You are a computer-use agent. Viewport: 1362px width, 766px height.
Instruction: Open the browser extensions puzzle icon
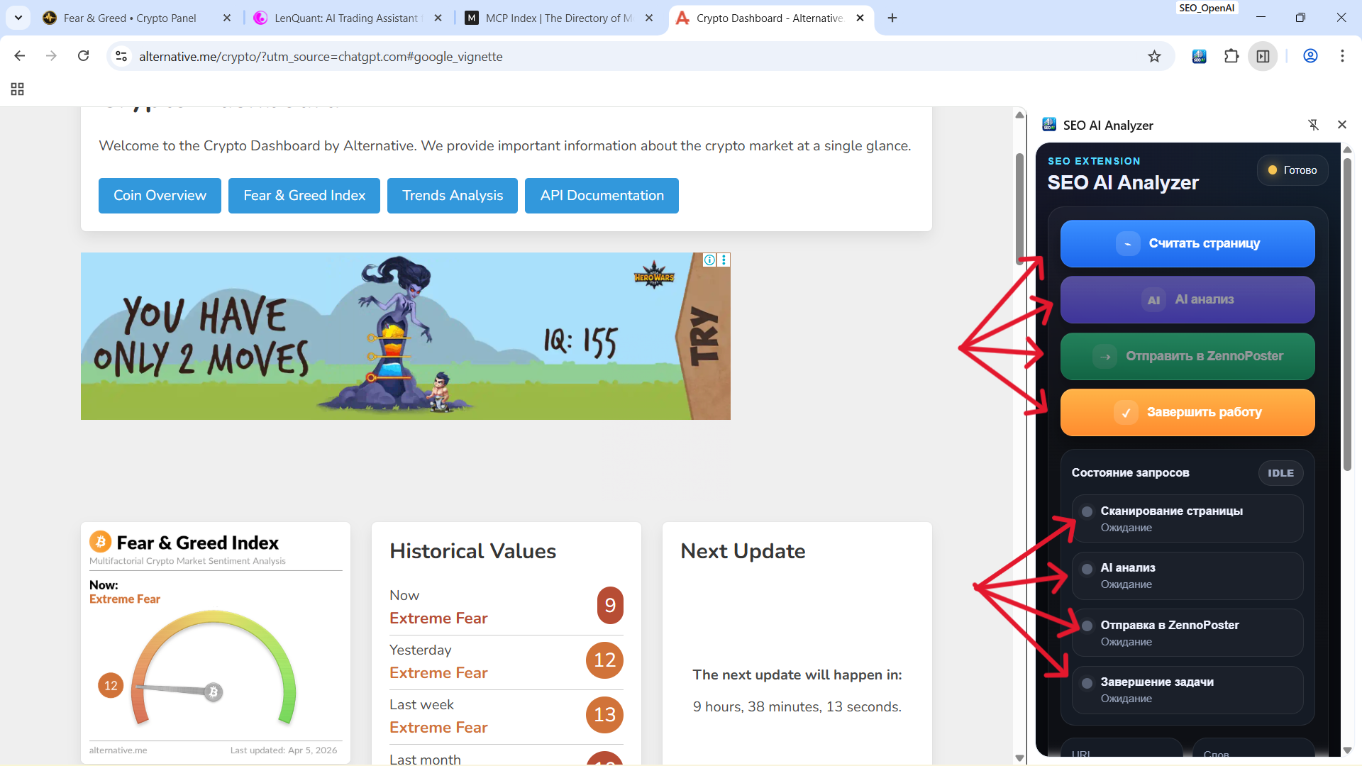point(1231,56)
